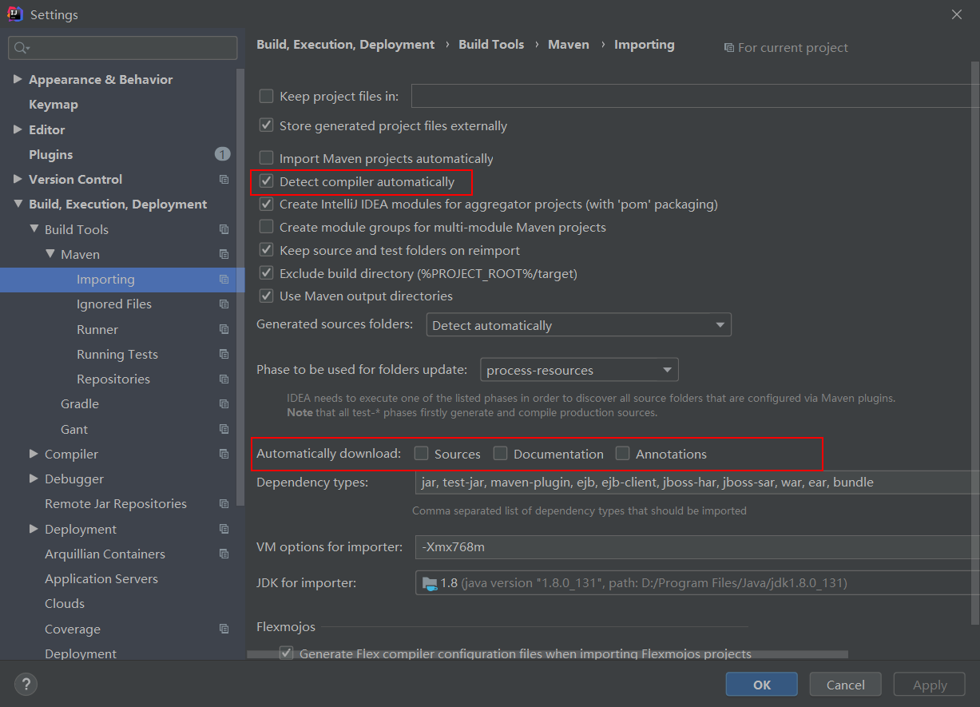980x707 pixels.
Task: Toggle Use Maven output directories
Action: [266, 296]
